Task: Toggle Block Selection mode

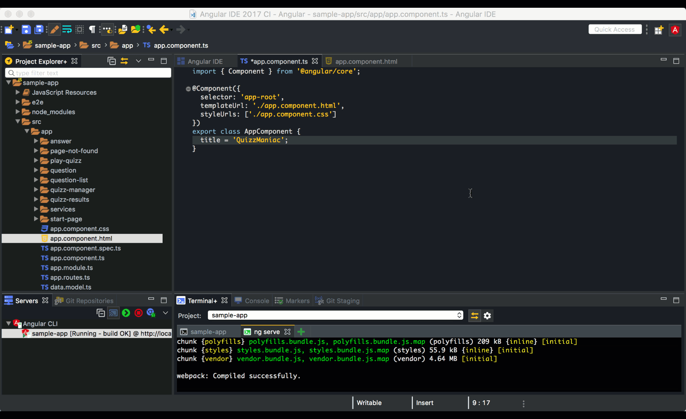Action: pos(80,29)
